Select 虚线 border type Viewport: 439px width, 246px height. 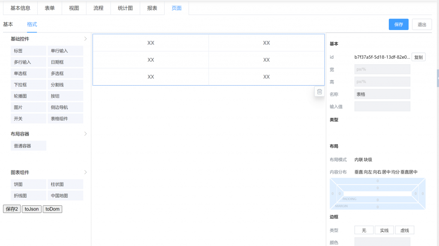click(404, 231)
